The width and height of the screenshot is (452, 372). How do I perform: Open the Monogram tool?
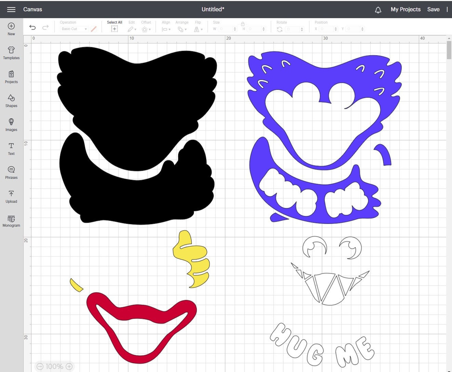click(11, 221)
